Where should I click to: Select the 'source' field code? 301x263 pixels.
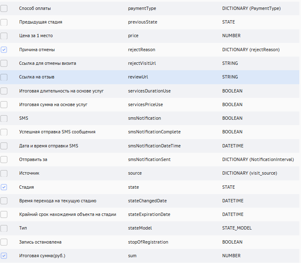pos(135,173)
